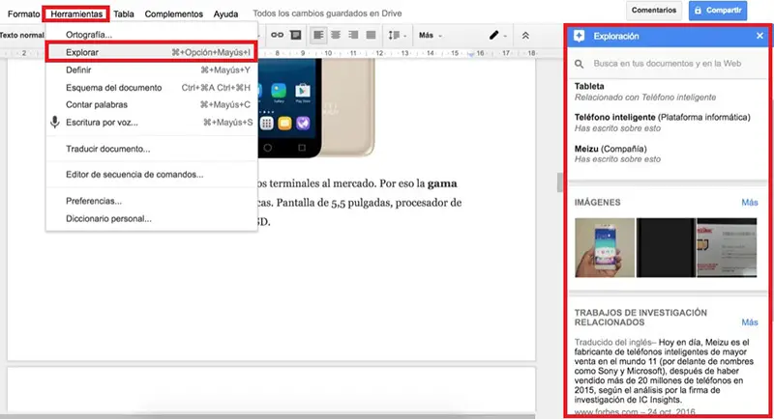The image size is (774, 419).
Task: Center align the text
Action: (336, 35)
